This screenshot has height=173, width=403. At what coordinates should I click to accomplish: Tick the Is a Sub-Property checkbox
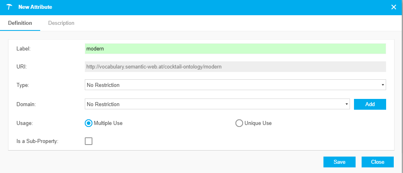pos(88,141)
